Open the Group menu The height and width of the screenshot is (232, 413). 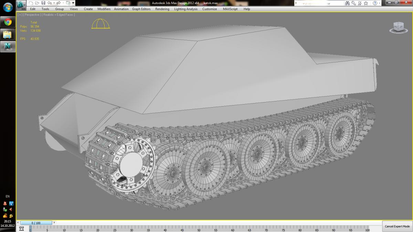(60, 9)
